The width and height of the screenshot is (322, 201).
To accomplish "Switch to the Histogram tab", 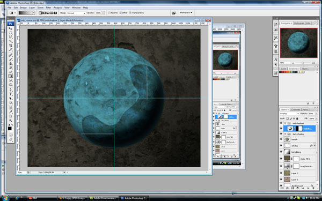I will pyautogui.click(x=299, y=23).
